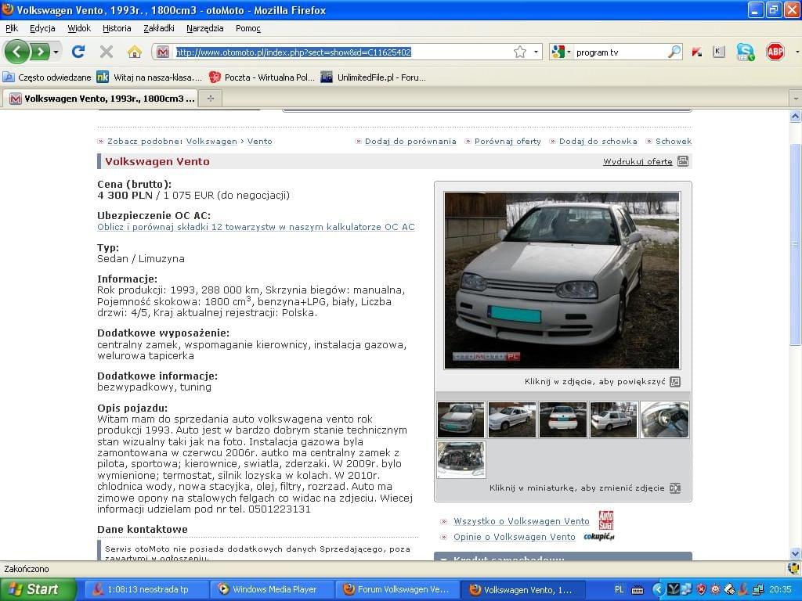Image resolution: width=802 pixels, height=601 pixels.
Task: Click the Dodaj do schowka link
Action: click(598, 142)
